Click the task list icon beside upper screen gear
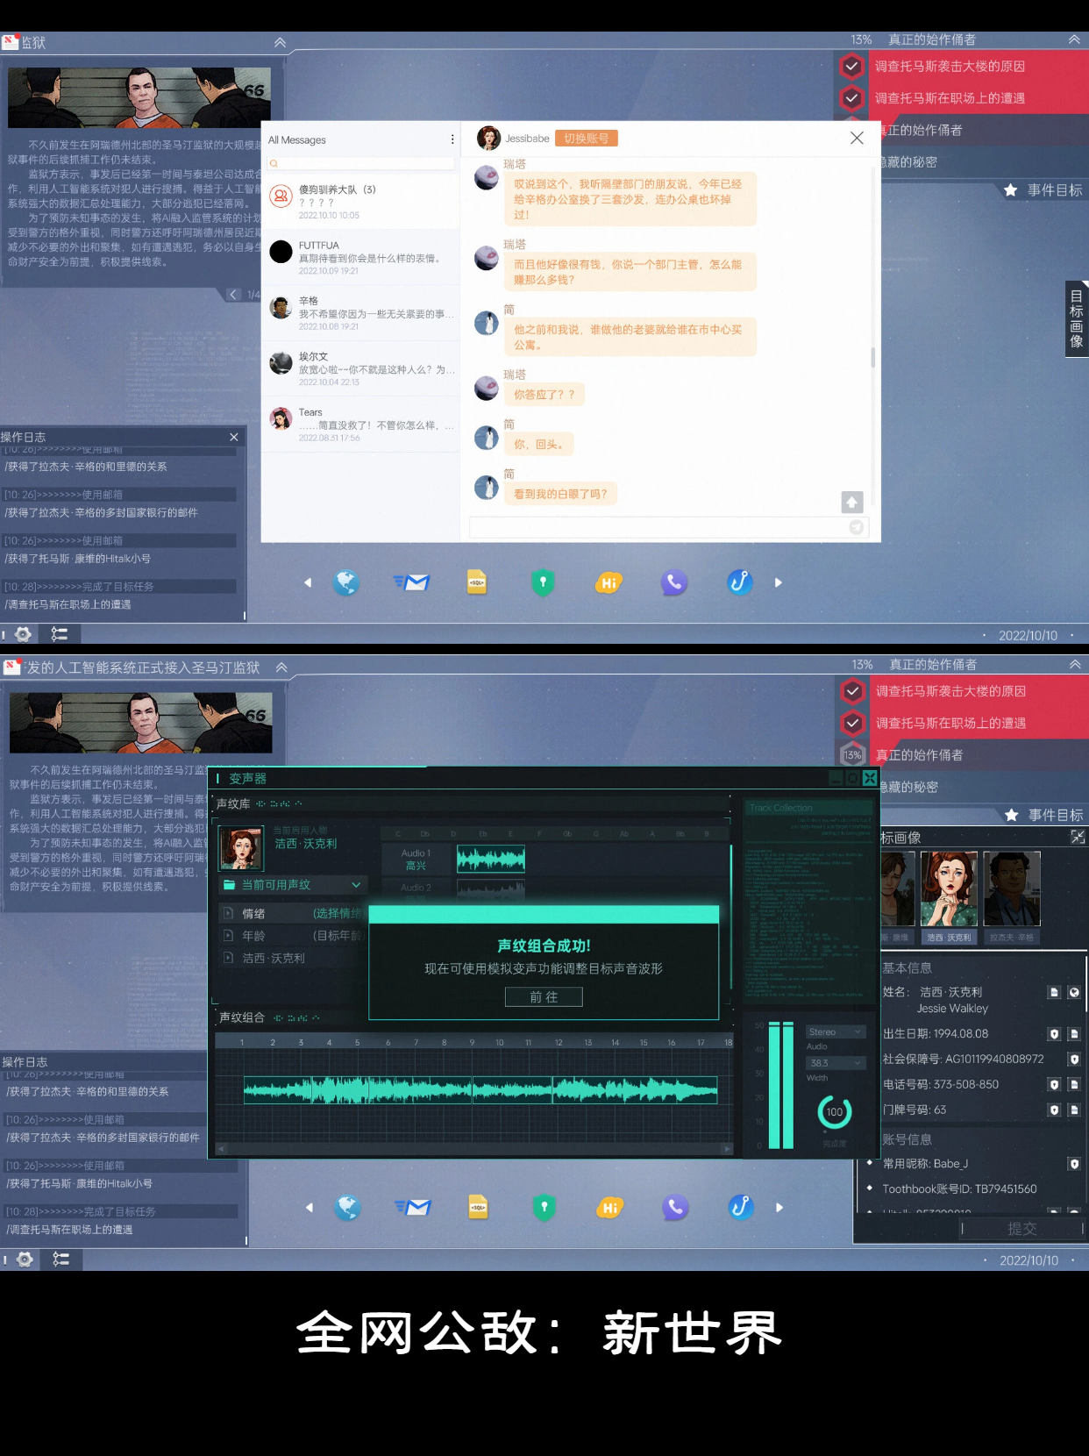Screen dimensions: 1089x1456 [60, 634]
